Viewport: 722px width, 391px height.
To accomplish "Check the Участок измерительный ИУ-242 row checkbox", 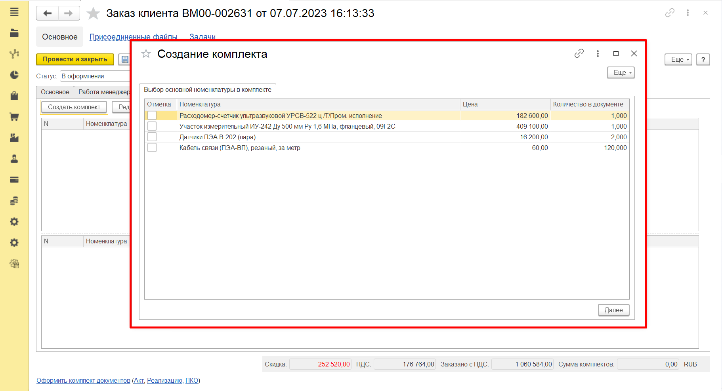I will point(152,126).
